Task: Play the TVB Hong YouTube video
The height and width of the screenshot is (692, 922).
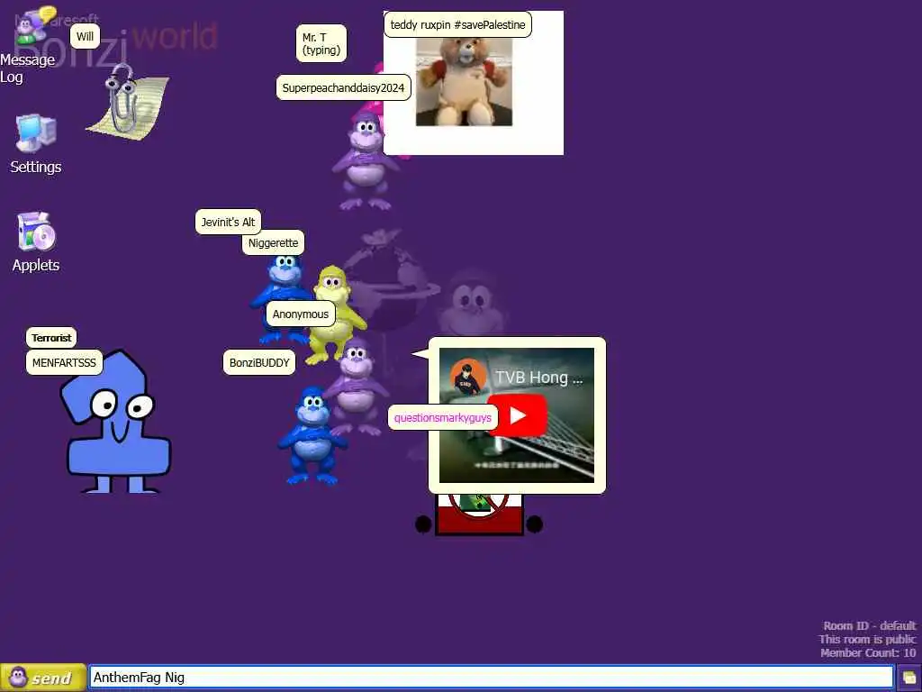Action: click(517, 415)
